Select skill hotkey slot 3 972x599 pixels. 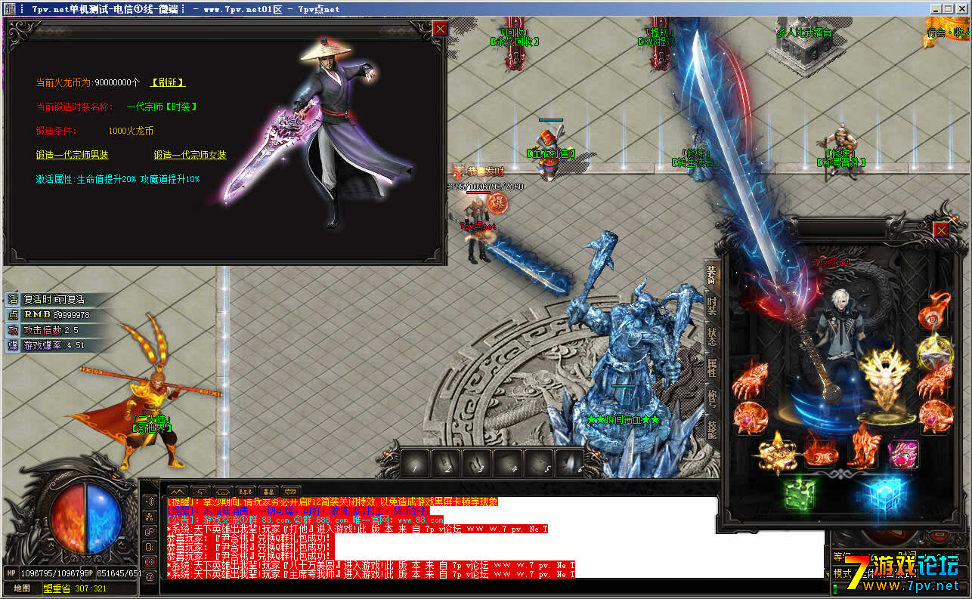point(478,463)
